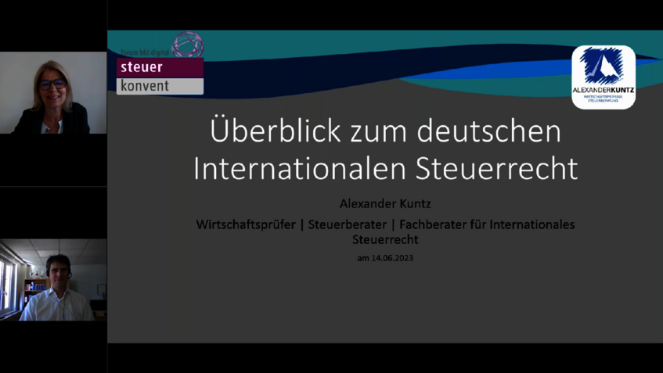The width and height of the screenshot is (663, 373).
Task: Click the presenter name "Alexander Kuntz"
Action: 385,203
